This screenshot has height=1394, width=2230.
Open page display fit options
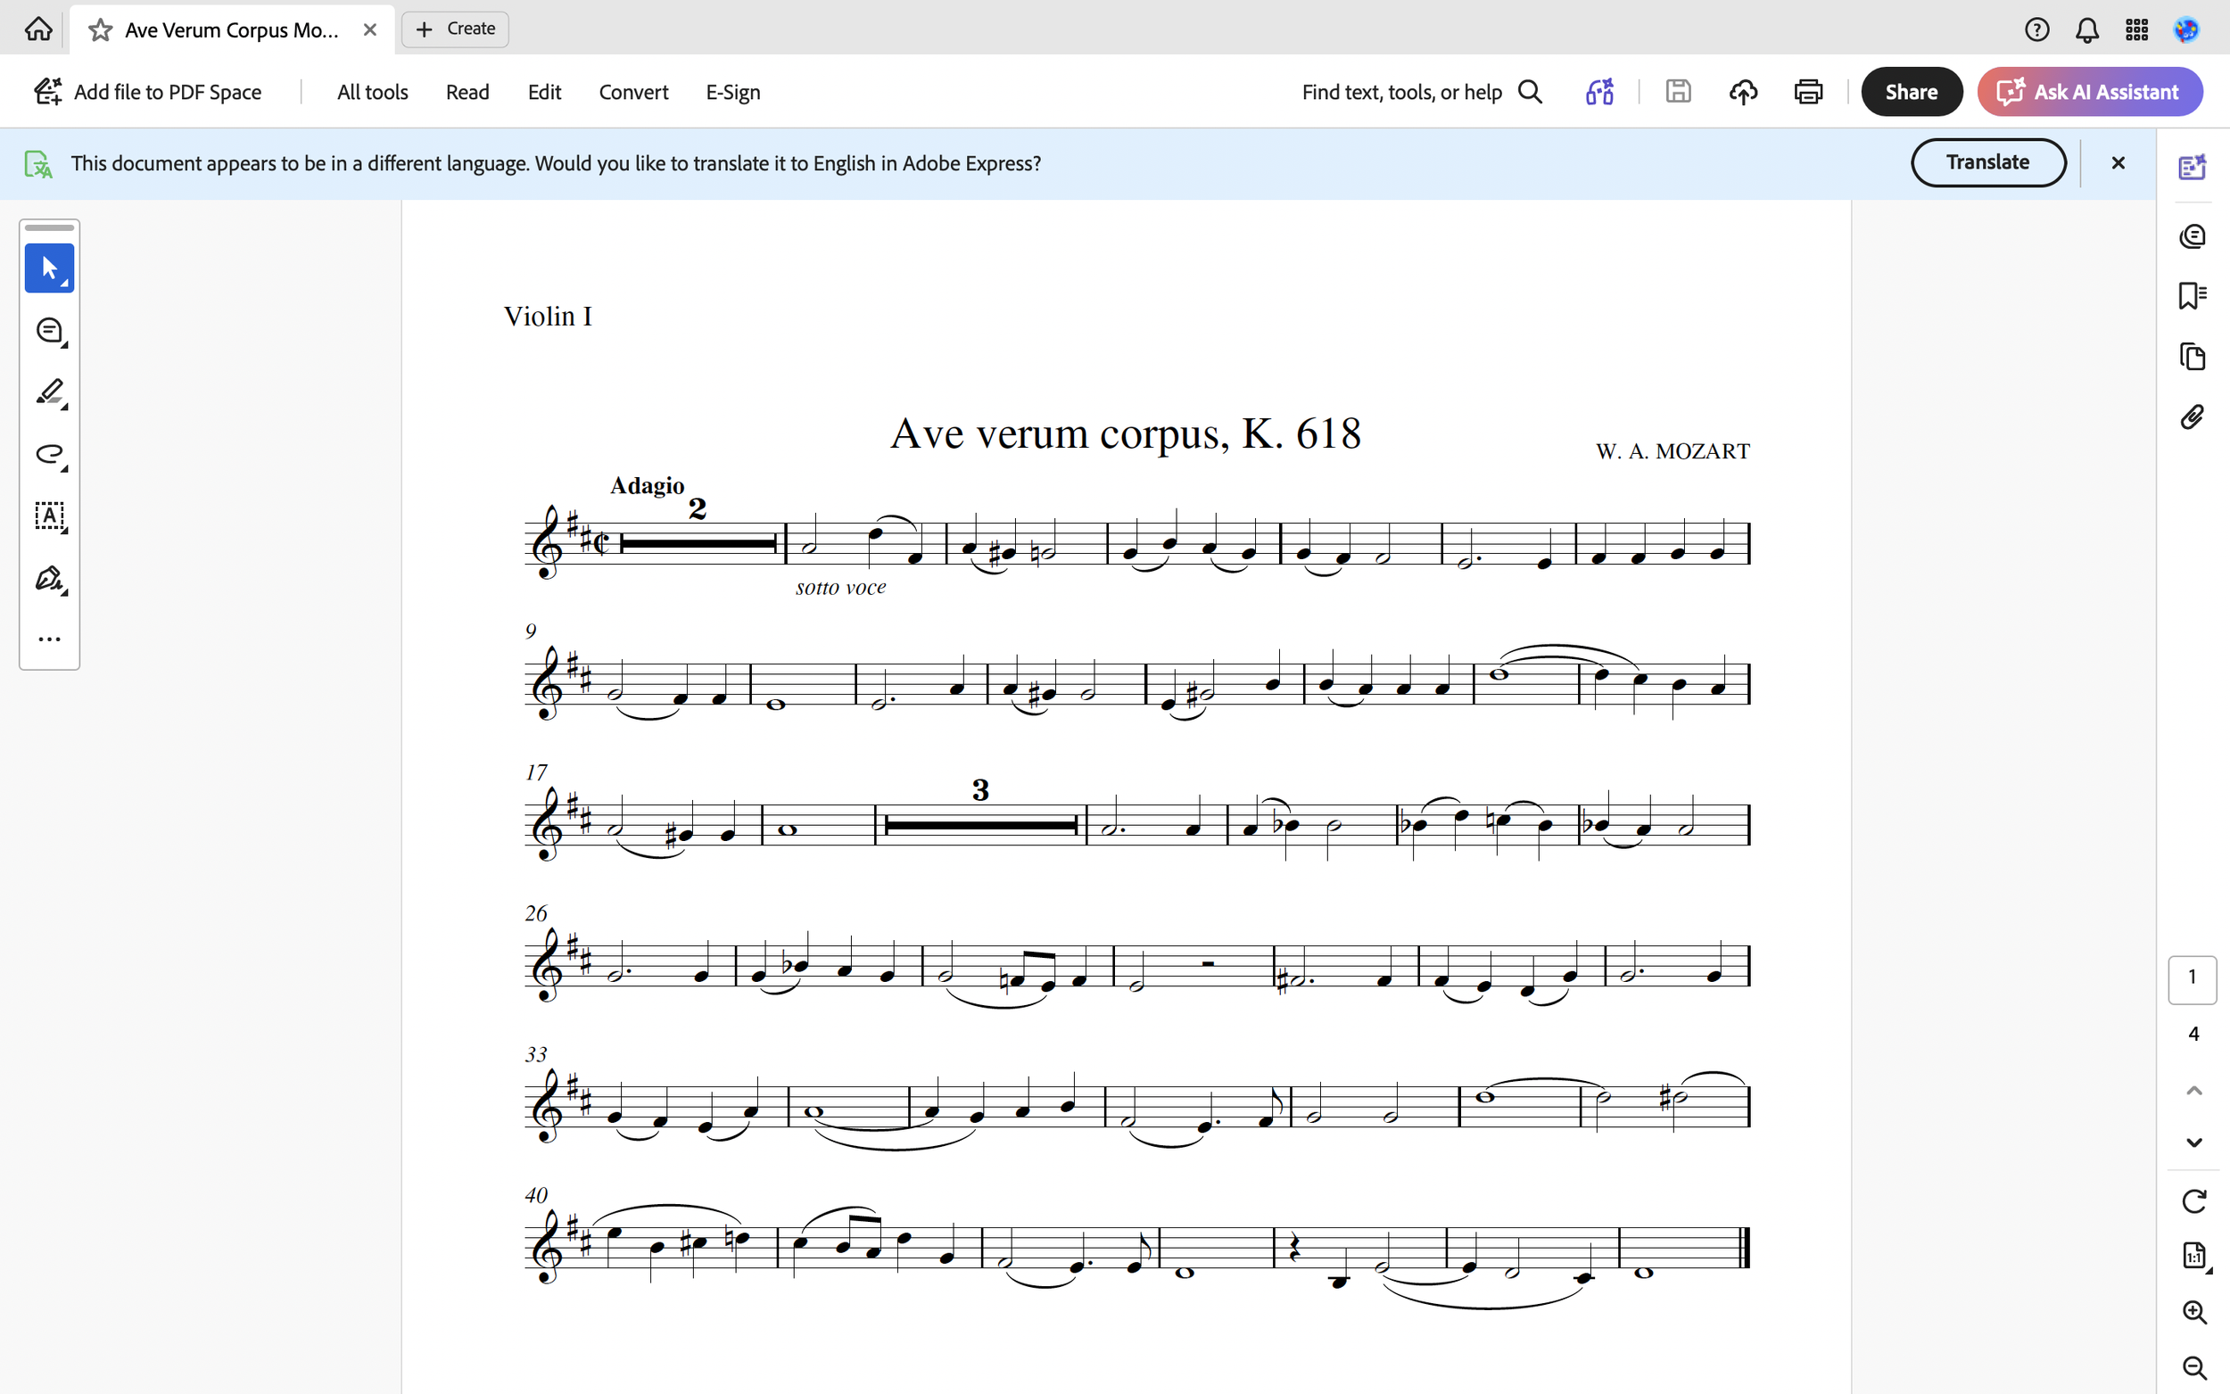click(x=2195, y=1256)
